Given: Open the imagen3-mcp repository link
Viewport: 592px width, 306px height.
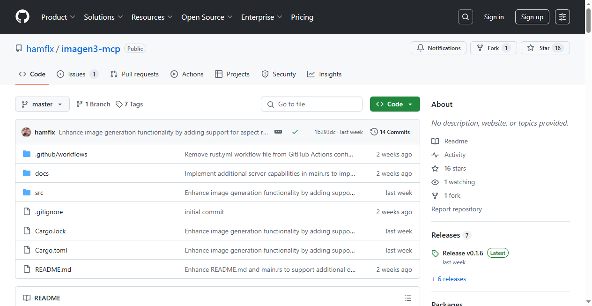Looking at the screenshot, I should [91, 48].
